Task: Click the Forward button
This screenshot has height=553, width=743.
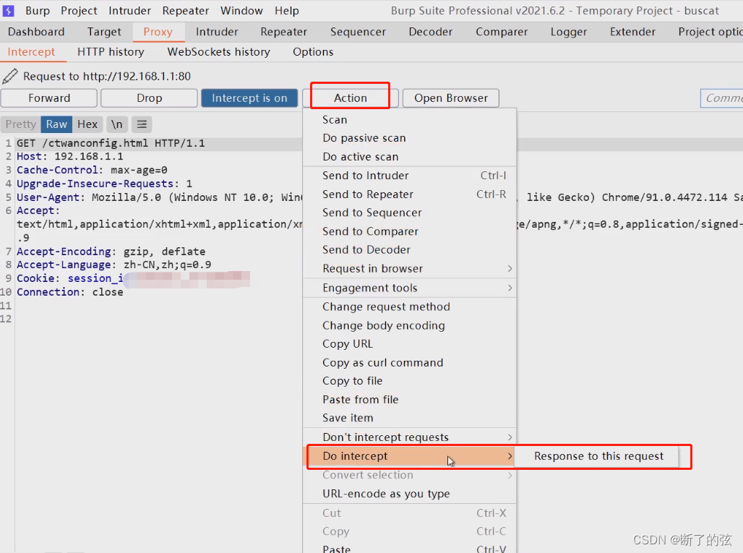Action: click(x=49, y=98)
